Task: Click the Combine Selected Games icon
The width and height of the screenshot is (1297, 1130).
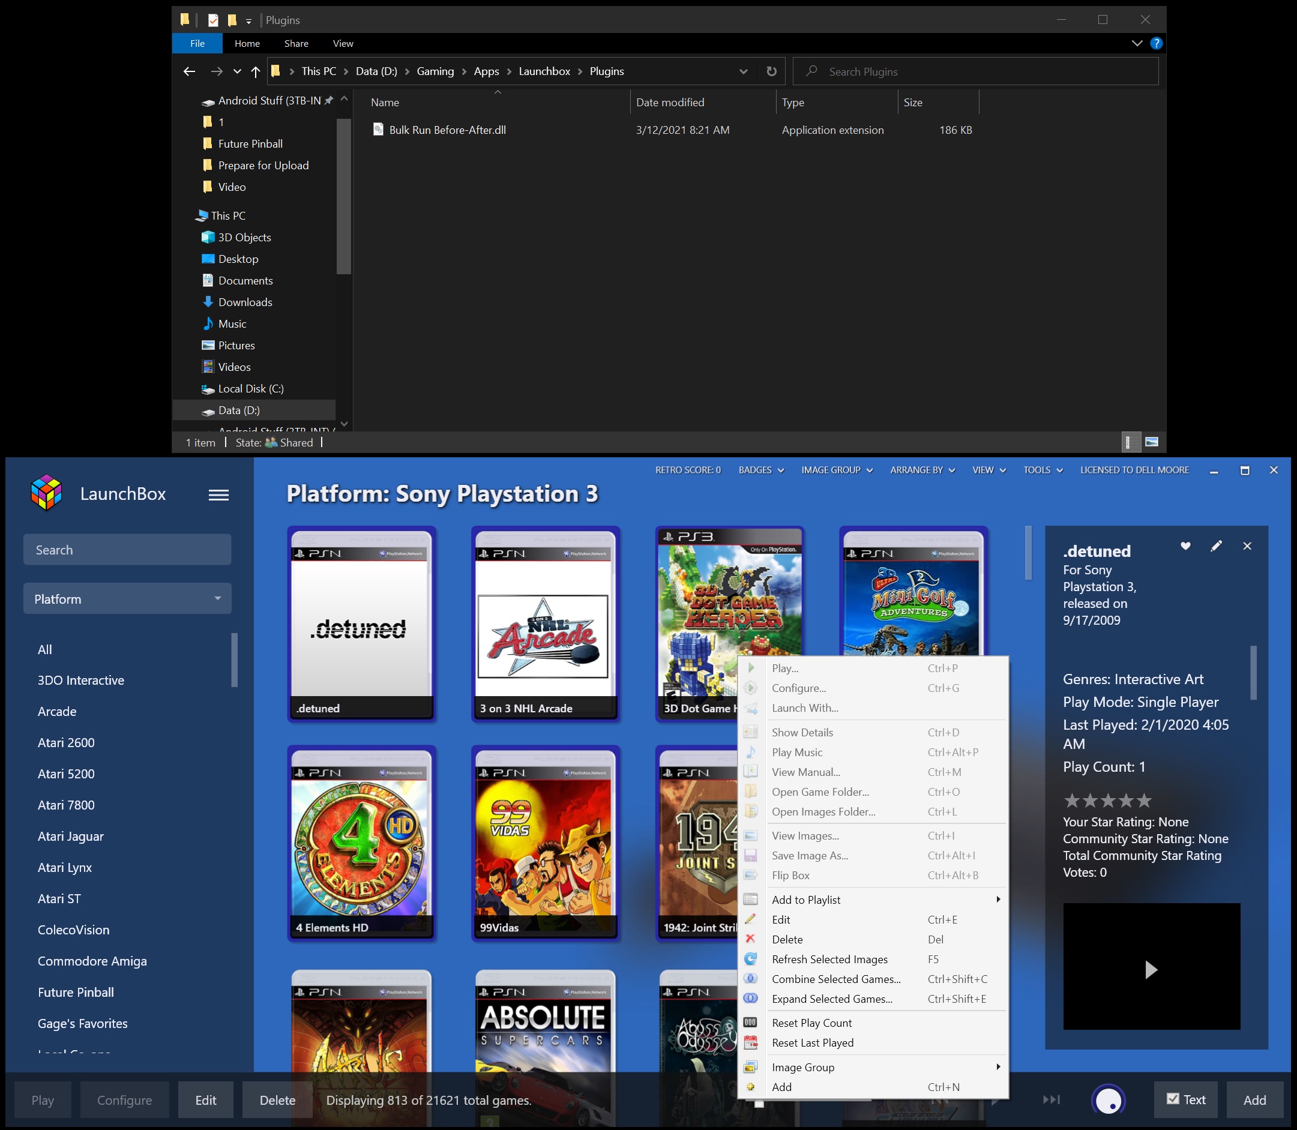Action: 750,979
